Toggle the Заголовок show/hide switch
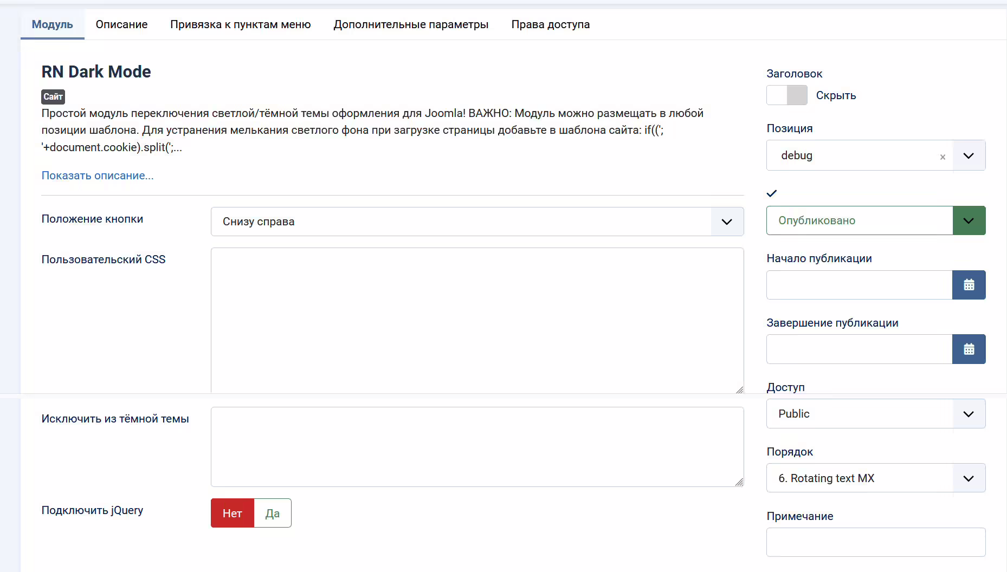 787,95
